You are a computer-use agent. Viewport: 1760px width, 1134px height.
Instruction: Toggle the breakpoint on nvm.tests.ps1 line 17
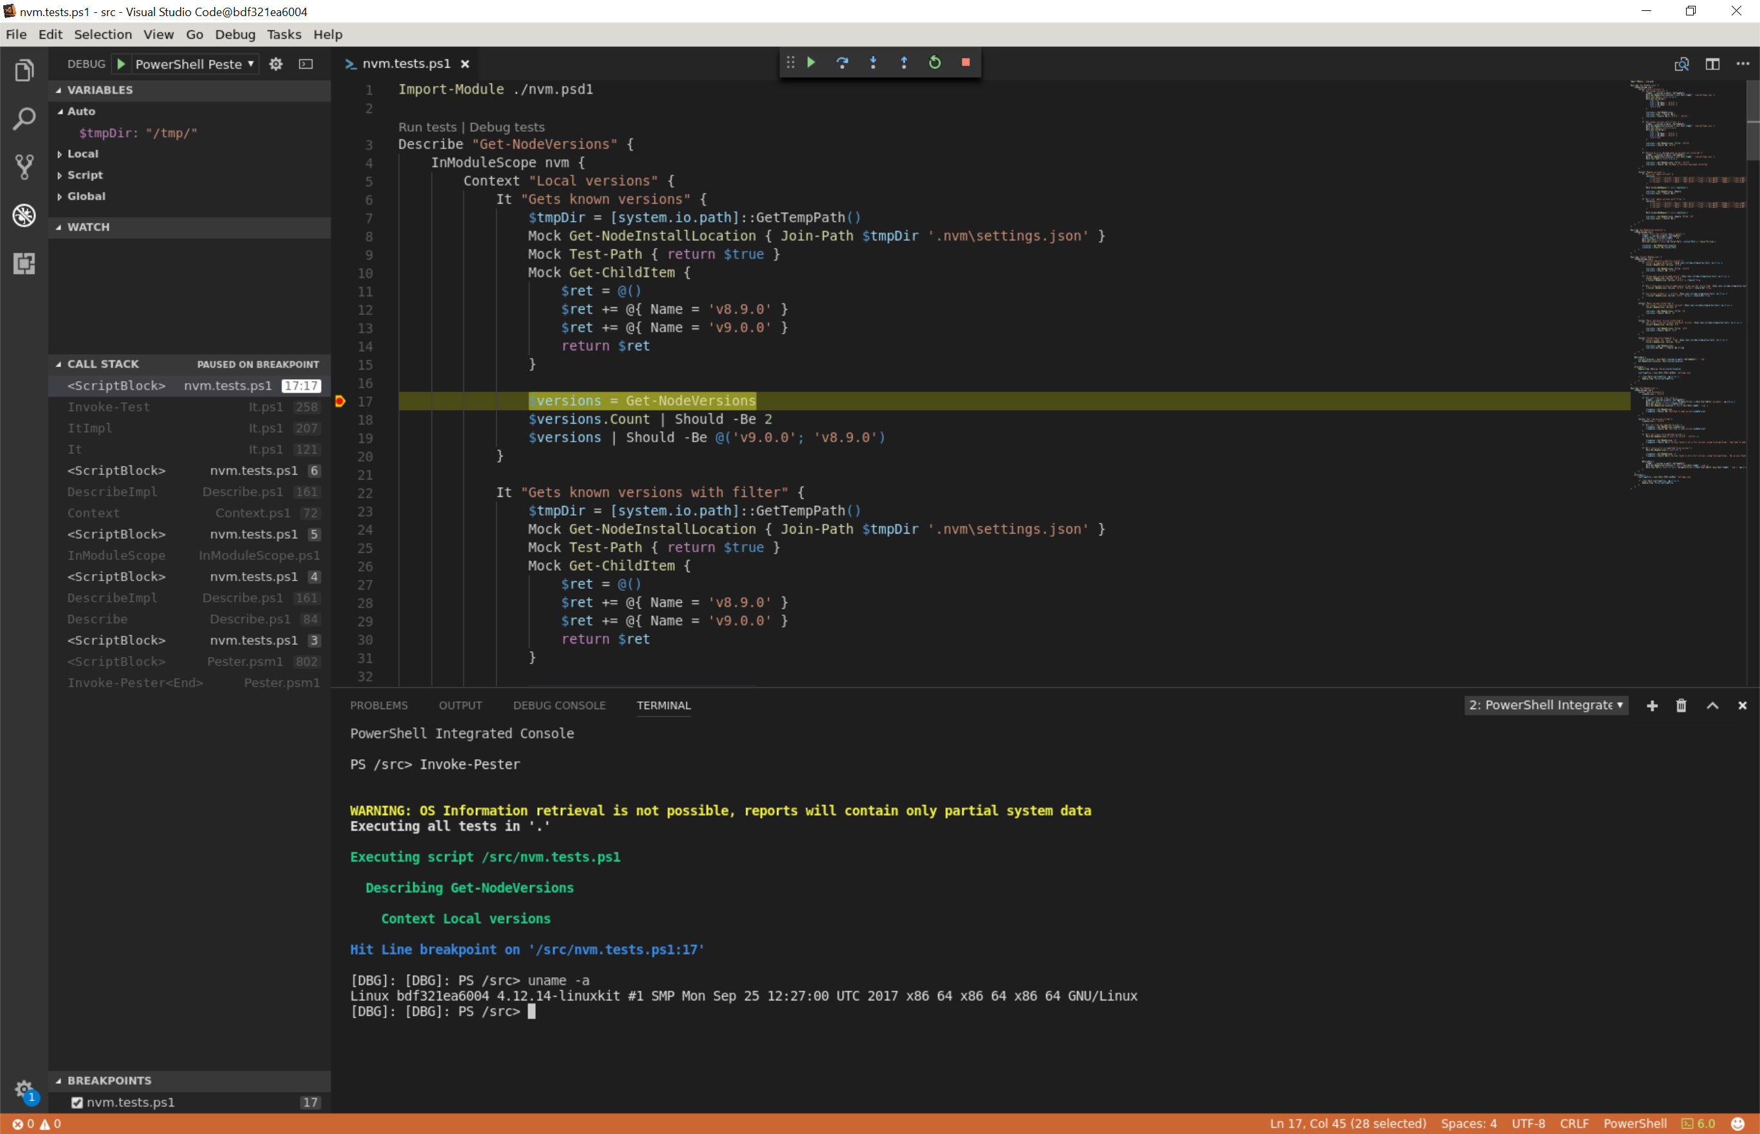[x=338, y=400]
